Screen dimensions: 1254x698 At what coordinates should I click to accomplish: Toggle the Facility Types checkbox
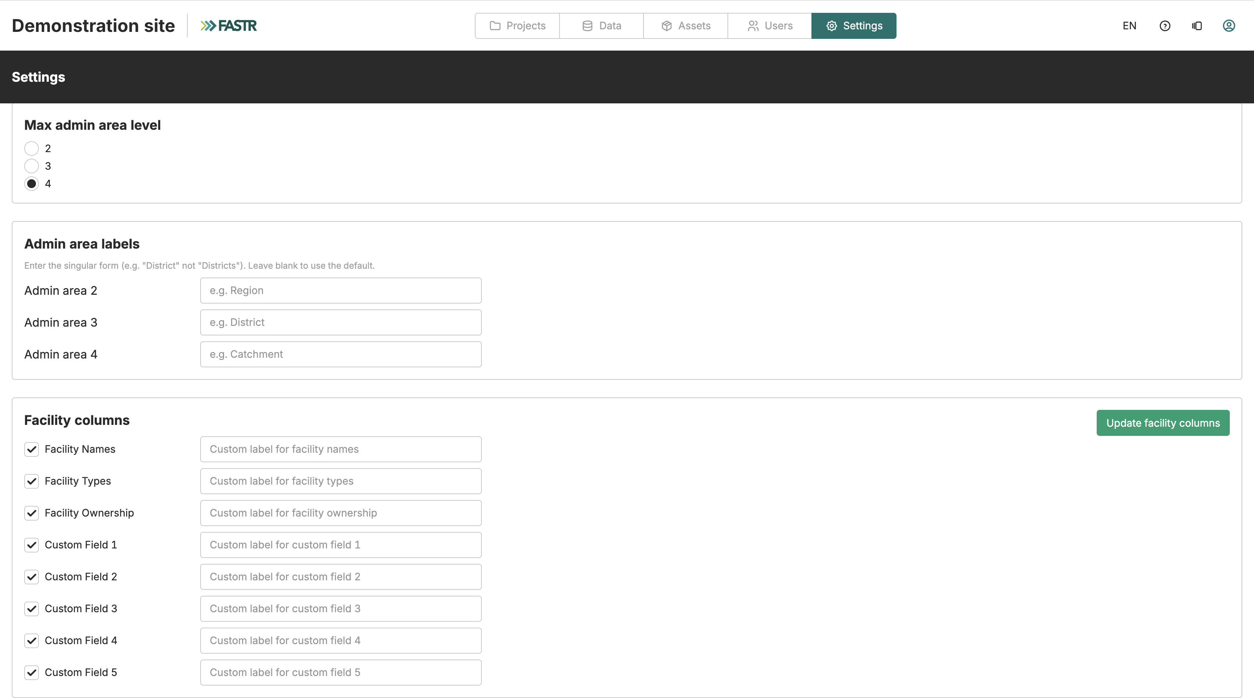coord(32,481)
